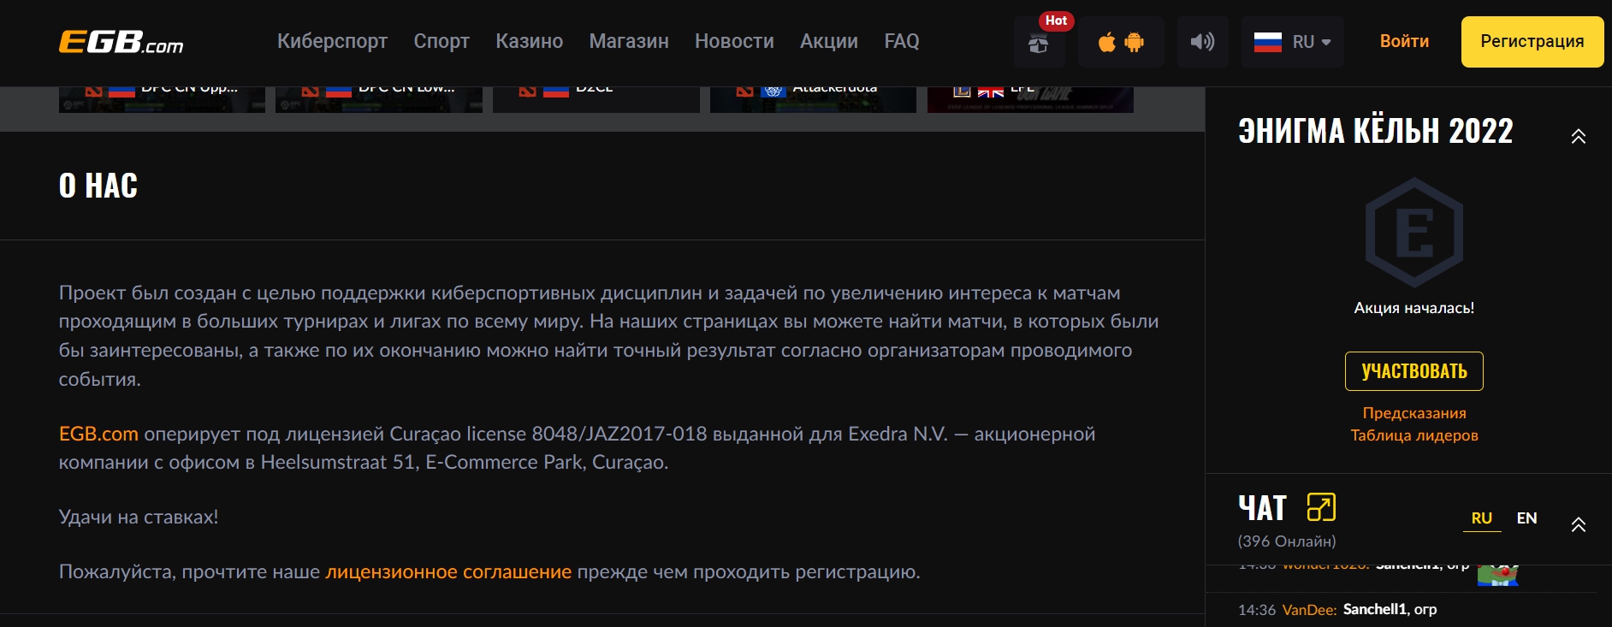This screenshot has width=1612, height=627.
Task: Open the FAQ page
Action: [x=902, y=41]
